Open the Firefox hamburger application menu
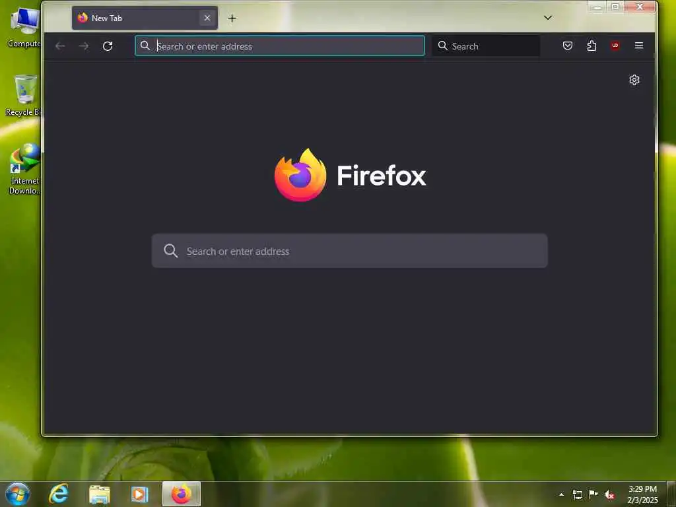Screen dimensions: 676x507 point(639,46)
